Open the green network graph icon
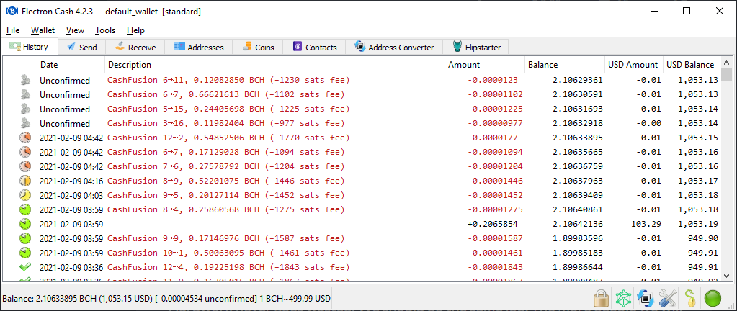The width and height of the screenshot is (737, 311). [x=624, y=298]
